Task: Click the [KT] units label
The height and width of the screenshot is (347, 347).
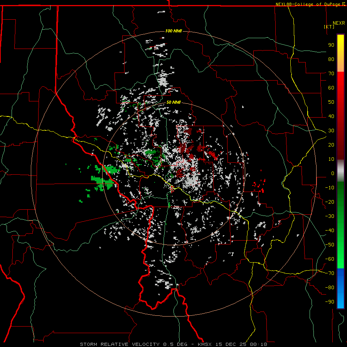Action: pyautogui.click(x=329, y=27)
